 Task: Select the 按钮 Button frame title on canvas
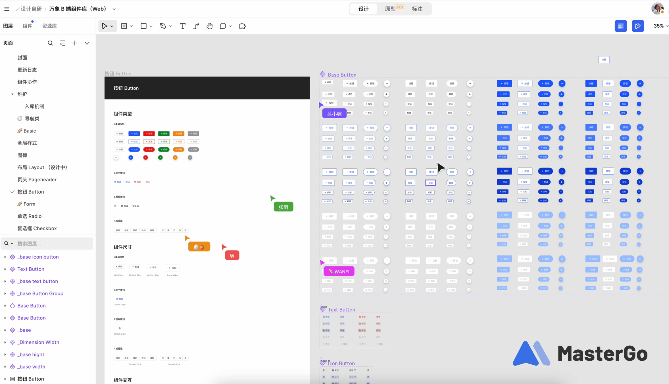click(x=118, y=74)
